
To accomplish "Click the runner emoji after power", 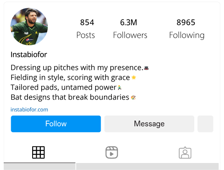I will click(x=120, y=88).
